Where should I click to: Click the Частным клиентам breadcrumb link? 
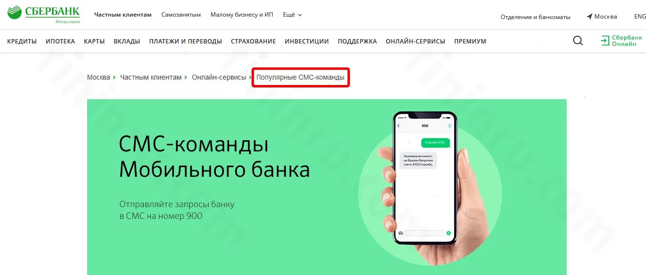coord(151,77)
